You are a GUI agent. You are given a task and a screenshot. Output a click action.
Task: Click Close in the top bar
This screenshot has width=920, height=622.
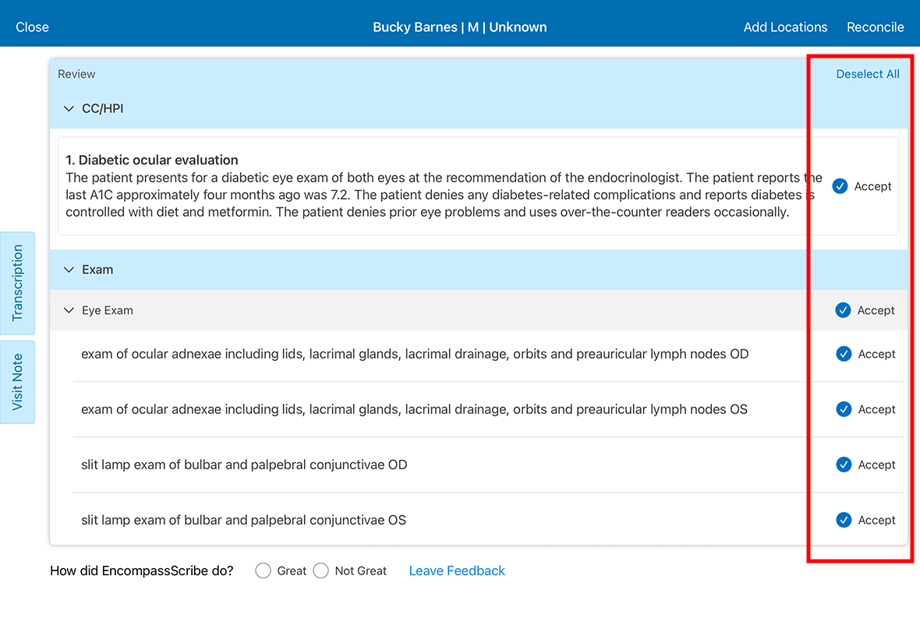click(x=32, y=27)
